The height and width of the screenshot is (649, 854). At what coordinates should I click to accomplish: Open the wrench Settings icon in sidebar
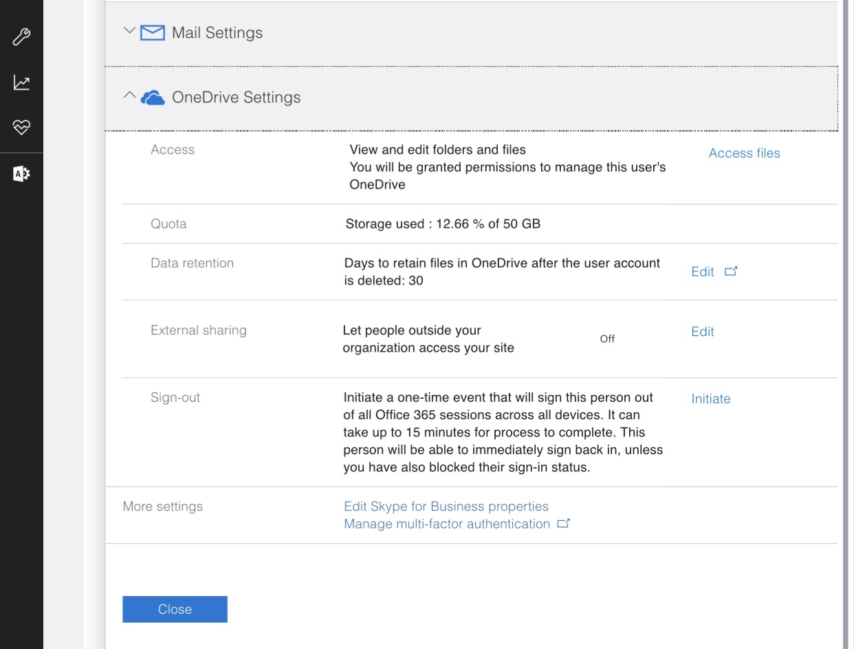pos(21,36)
